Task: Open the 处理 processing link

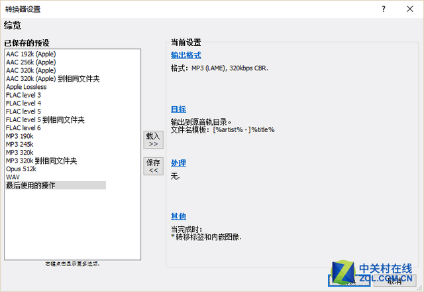Action: point(178,163)
